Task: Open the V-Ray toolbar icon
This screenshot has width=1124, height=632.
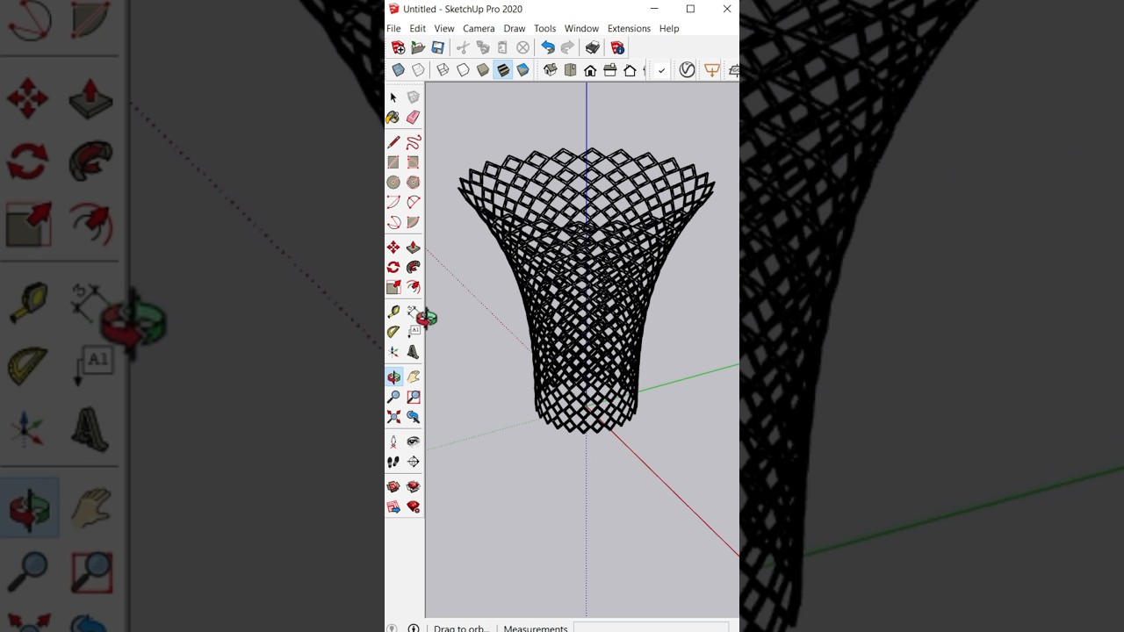Action: (x=687, y=70)
